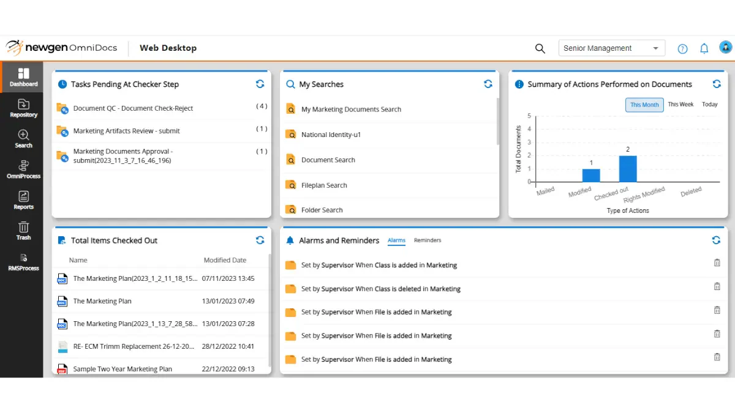Image resolution: width=735 pixels, height=413 pixels.
Task: Click search icon beside Fileplan Search
Action: 291,185
